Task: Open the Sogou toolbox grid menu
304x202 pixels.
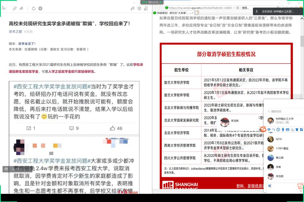Action: [302, 130]
